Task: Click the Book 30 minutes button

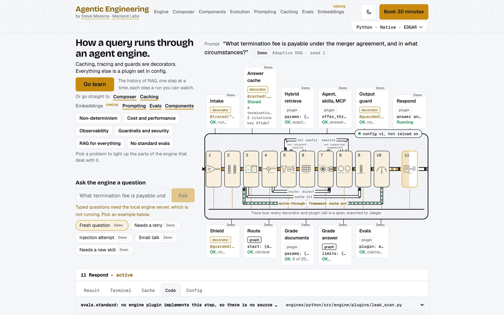Action: [x=404, y=12]
